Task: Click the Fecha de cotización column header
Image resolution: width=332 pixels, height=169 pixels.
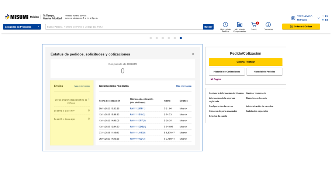Action: (110, 101)
